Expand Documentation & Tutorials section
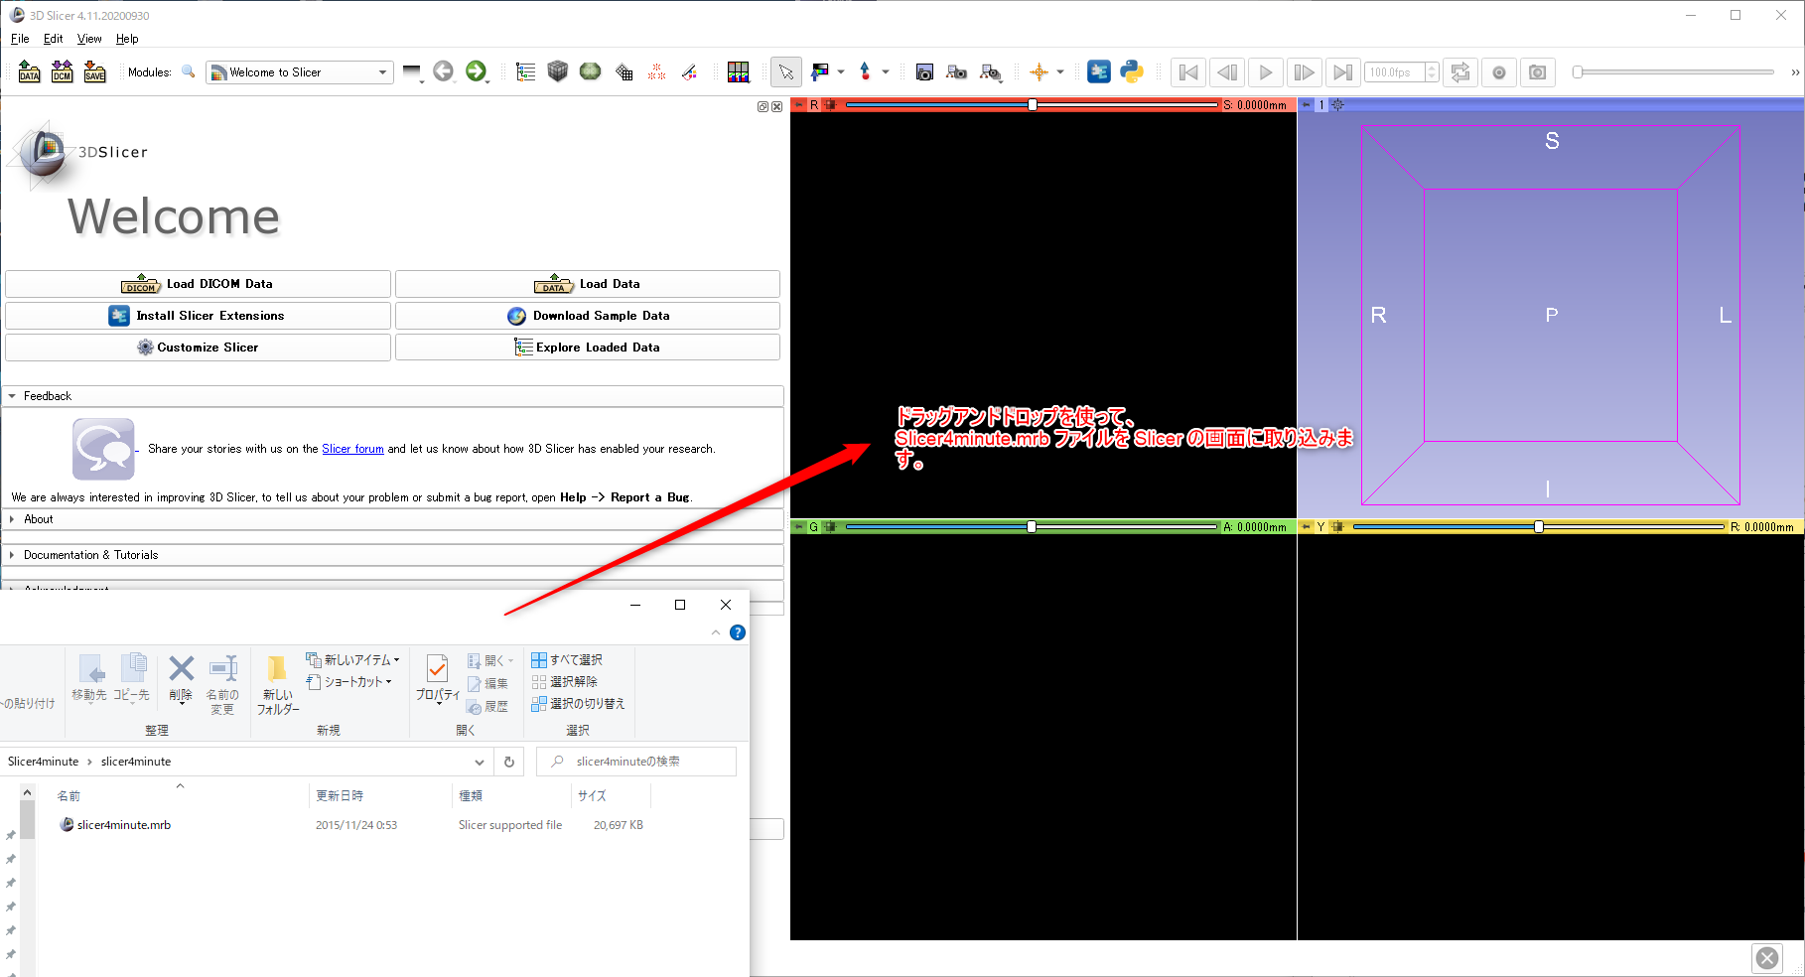Image resolution: width=1805 pixels, height=977 pixels. [x=393, y=555]
